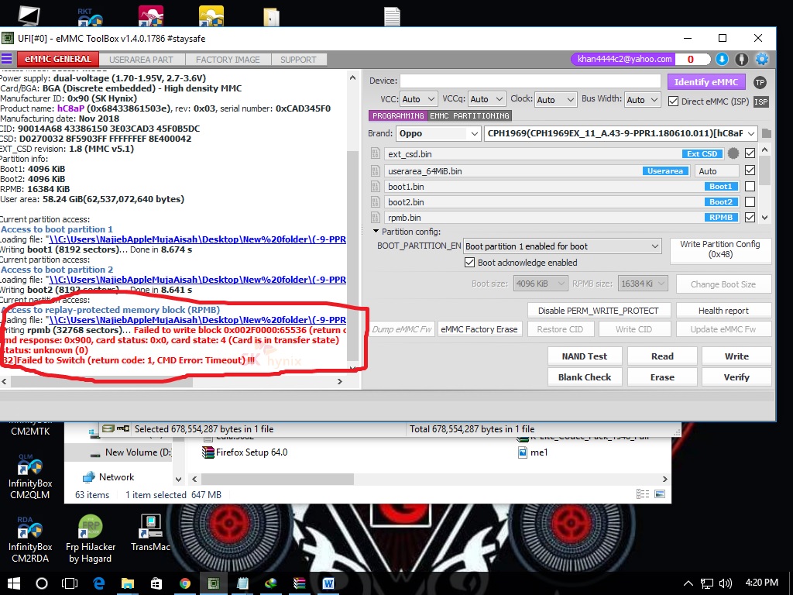
Task: Select the PROGRAMMING sub-tab
Action: 398,116
